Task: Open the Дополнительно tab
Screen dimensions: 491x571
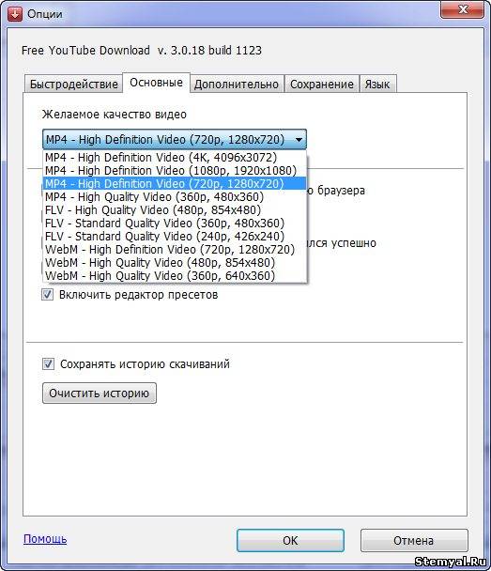Action: click(237, 85)
